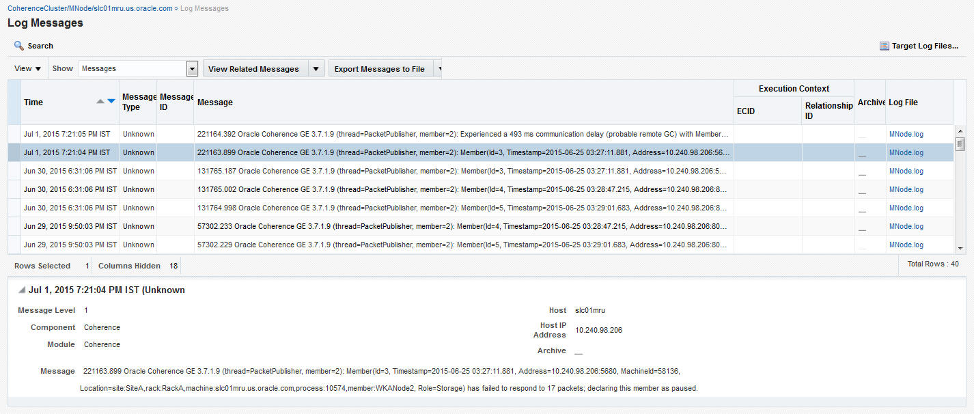Expand the Export Messages to File dropdown arrow
Image resolution: width=974 pixels, height=414 pixels.
[x=439, y=68]
